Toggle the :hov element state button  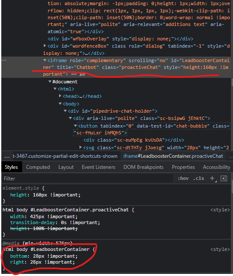[183, 178]
